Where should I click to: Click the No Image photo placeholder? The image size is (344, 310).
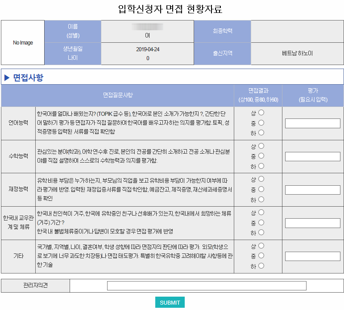[x=23, y=43]
